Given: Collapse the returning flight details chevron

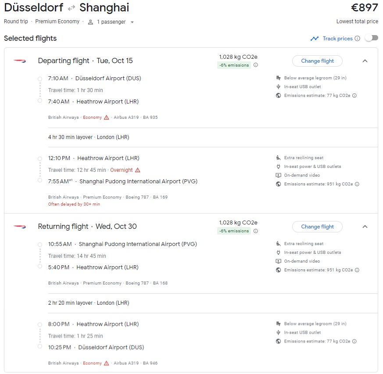Looking at the screenshot, I should point(365,227).
